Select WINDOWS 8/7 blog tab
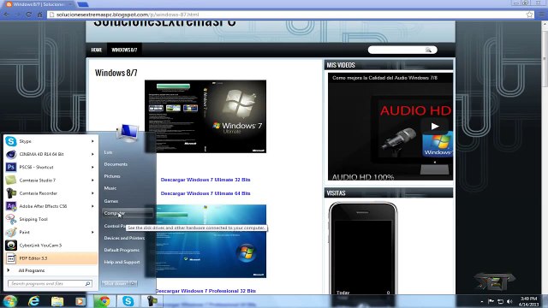The image size is (548, 308). pos(124,50)
